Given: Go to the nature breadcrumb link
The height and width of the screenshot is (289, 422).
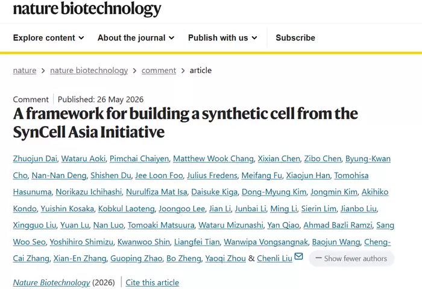Looking at the screenshot, I should click(25, 71).
